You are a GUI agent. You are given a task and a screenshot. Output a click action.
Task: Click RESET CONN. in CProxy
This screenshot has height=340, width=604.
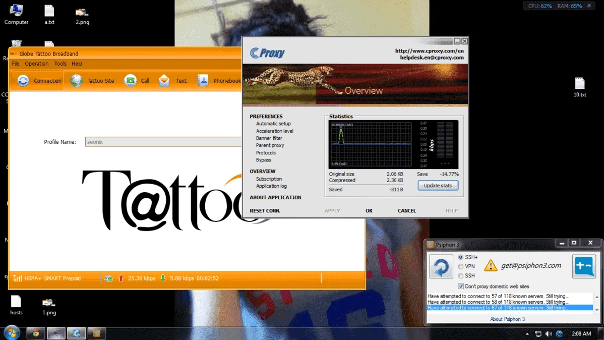click(x=265, y=211)
